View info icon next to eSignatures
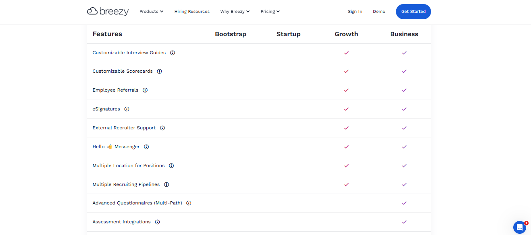 [x=127, y=109]
